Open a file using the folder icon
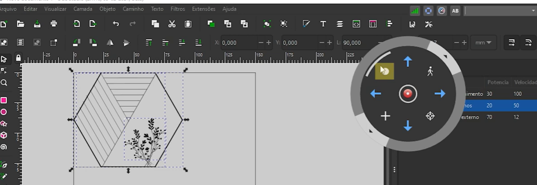 pyautogui.click(x=21, y=24)
